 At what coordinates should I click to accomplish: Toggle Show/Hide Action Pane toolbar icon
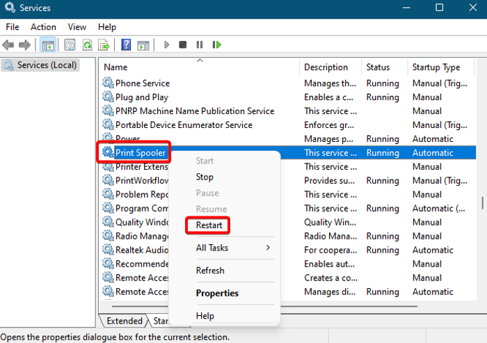point(143,45)
